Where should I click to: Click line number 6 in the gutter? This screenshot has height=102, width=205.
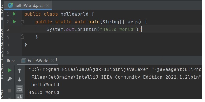click(8, 52)
